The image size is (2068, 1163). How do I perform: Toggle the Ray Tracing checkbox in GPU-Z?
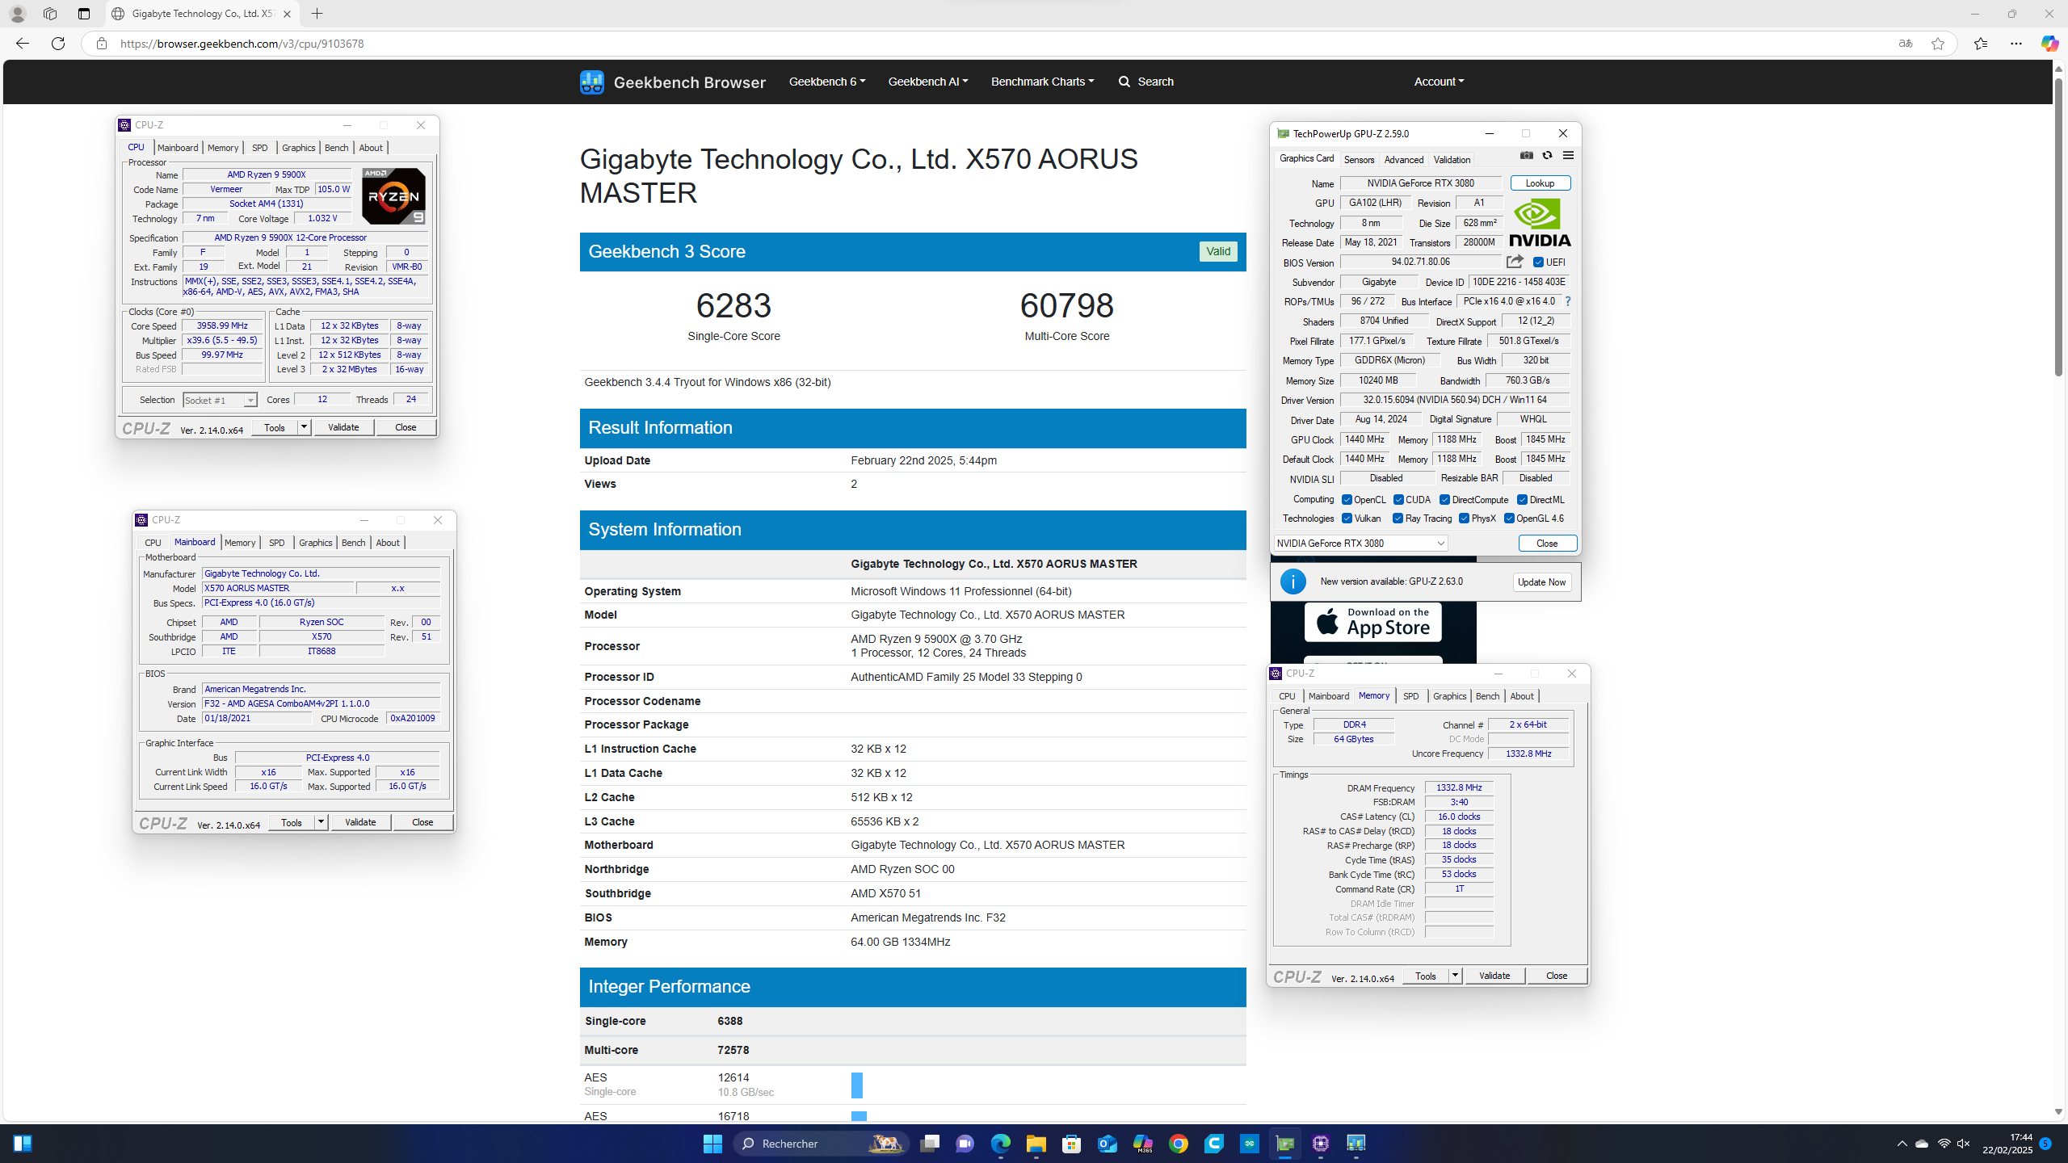(1398, 519)
